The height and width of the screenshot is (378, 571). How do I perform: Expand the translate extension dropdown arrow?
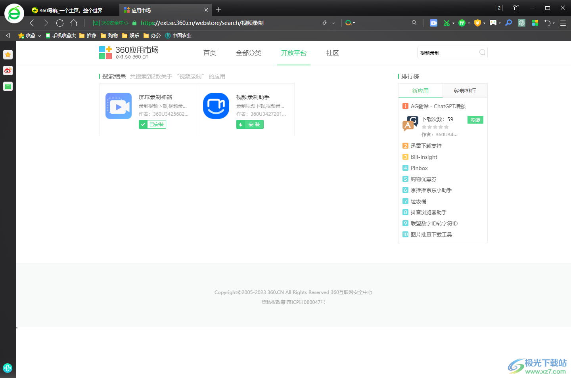469,23
